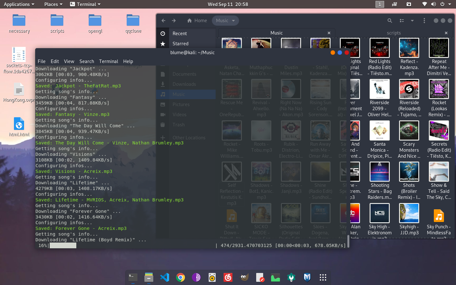Select Repeat After Me - Dimitri Ve... file
Image resolution: width=456 pixels, height=285 pixels.
click(x=439, y=57)
